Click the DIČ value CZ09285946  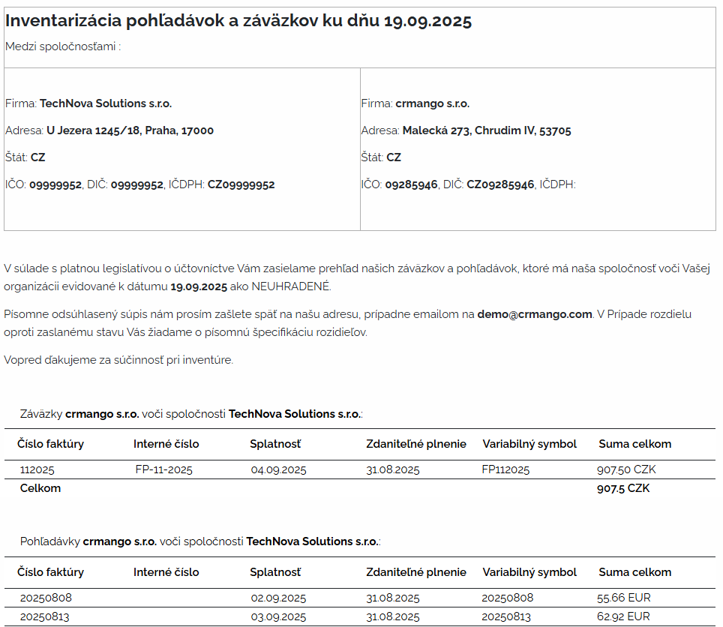[x=500, y=184]
